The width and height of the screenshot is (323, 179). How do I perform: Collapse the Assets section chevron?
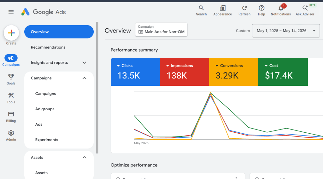click(85, 158)
